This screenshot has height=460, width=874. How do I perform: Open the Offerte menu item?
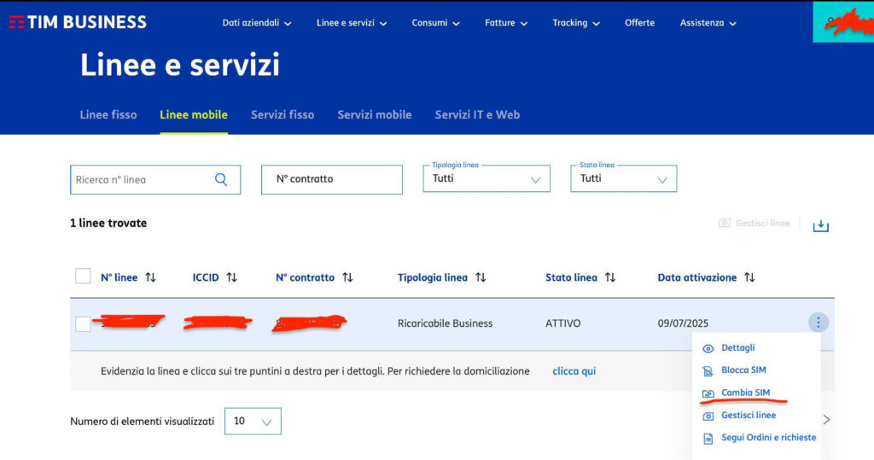coord(639,23)
